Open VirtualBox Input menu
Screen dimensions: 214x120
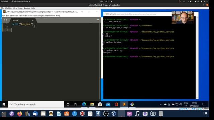coord(20,8)
